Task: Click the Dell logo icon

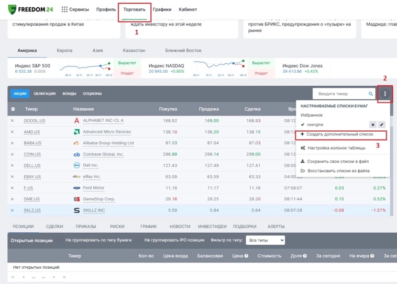Action: (x=76, y=165)
